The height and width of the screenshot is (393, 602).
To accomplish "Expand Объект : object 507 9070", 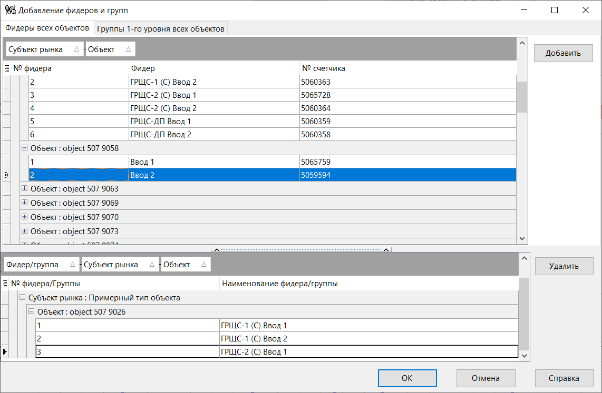I will (24, 217).
